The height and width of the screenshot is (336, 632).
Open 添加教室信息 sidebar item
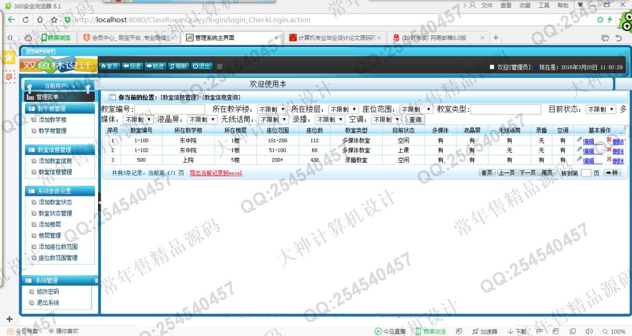point(55,161)
